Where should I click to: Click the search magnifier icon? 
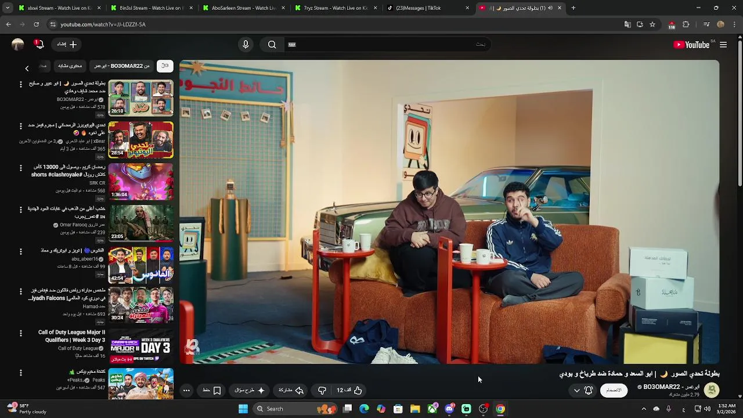pos(272,44)
